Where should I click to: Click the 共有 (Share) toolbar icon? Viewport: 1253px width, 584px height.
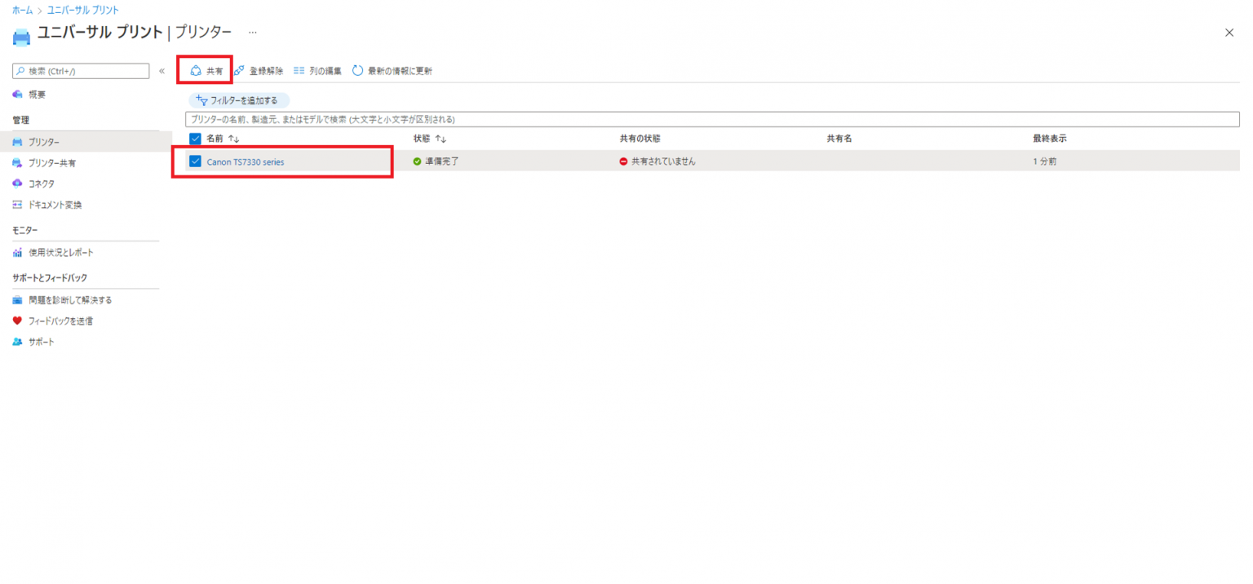point(196,71)
